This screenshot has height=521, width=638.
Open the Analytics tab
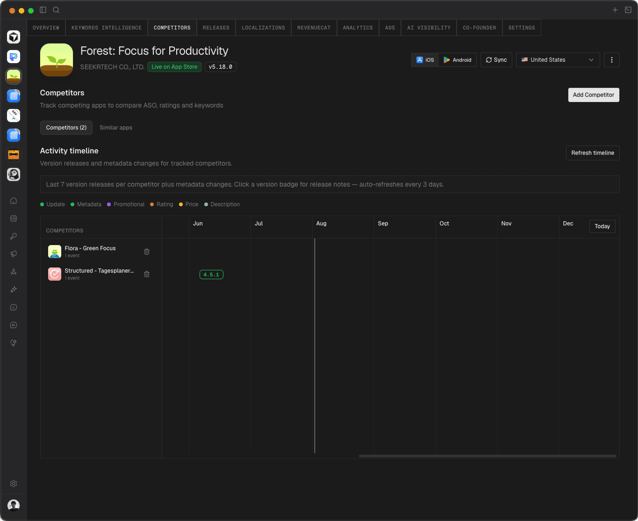click(358, 28)
